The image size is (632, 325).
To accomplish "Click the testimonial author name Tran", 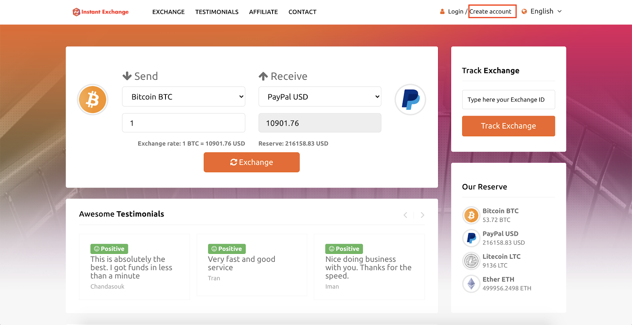I will [x=214, y=278].
